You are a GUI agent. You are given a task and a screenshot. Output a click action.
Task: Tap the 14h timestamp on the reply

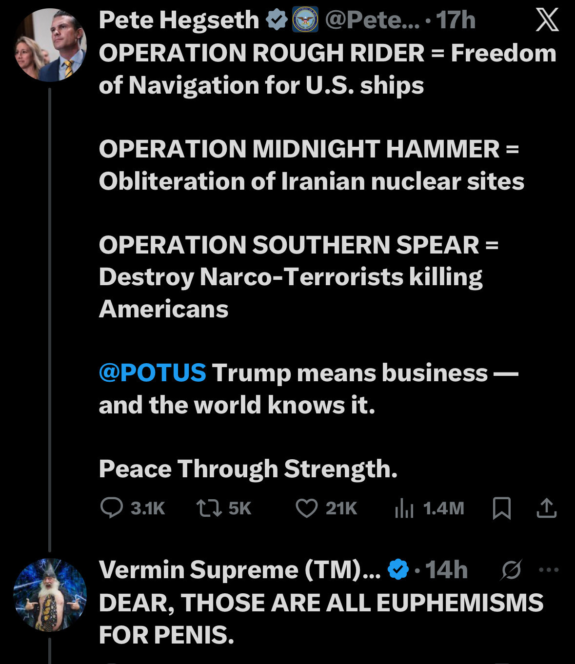(446, 569)
